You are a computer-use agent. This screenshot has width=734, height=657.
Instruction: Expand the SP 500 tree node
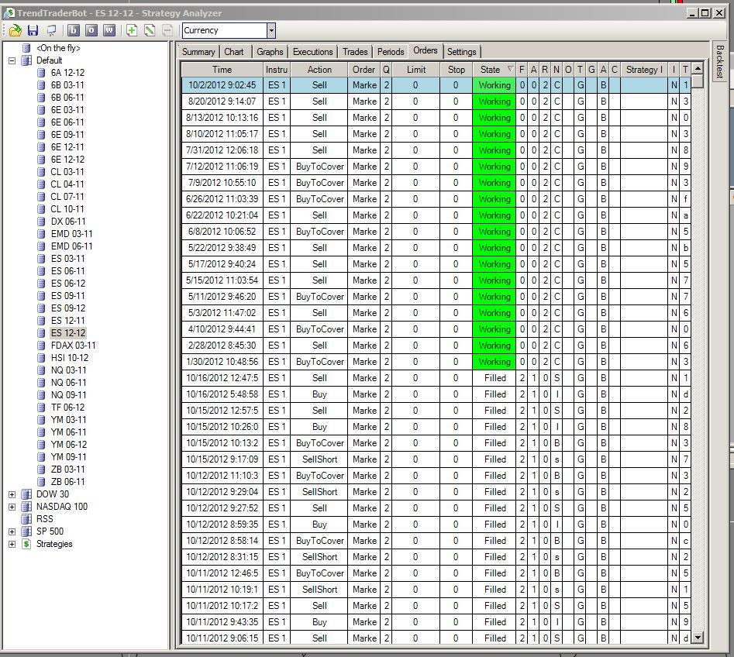pos(12,531)
